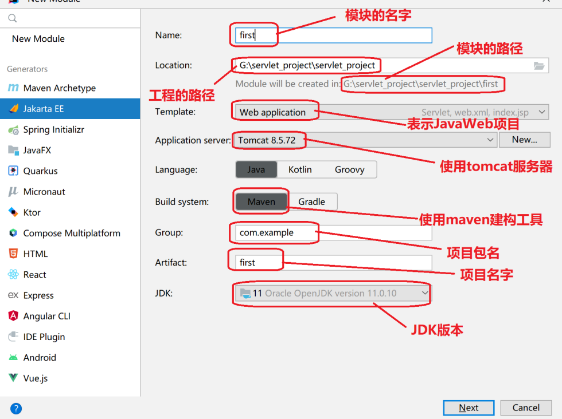Choose the JavaFX generator icon

pos(13,151)
